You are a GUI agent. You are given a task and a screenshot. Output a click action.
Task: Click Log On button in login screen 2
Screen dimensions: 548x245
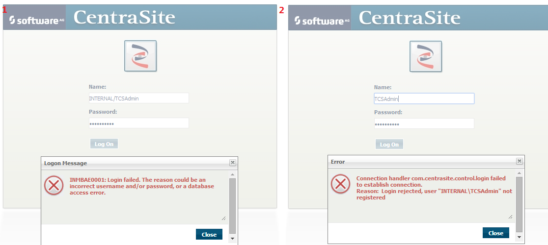coord(389,144)
